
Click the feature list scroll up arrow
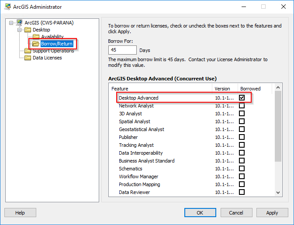(278, 87)
